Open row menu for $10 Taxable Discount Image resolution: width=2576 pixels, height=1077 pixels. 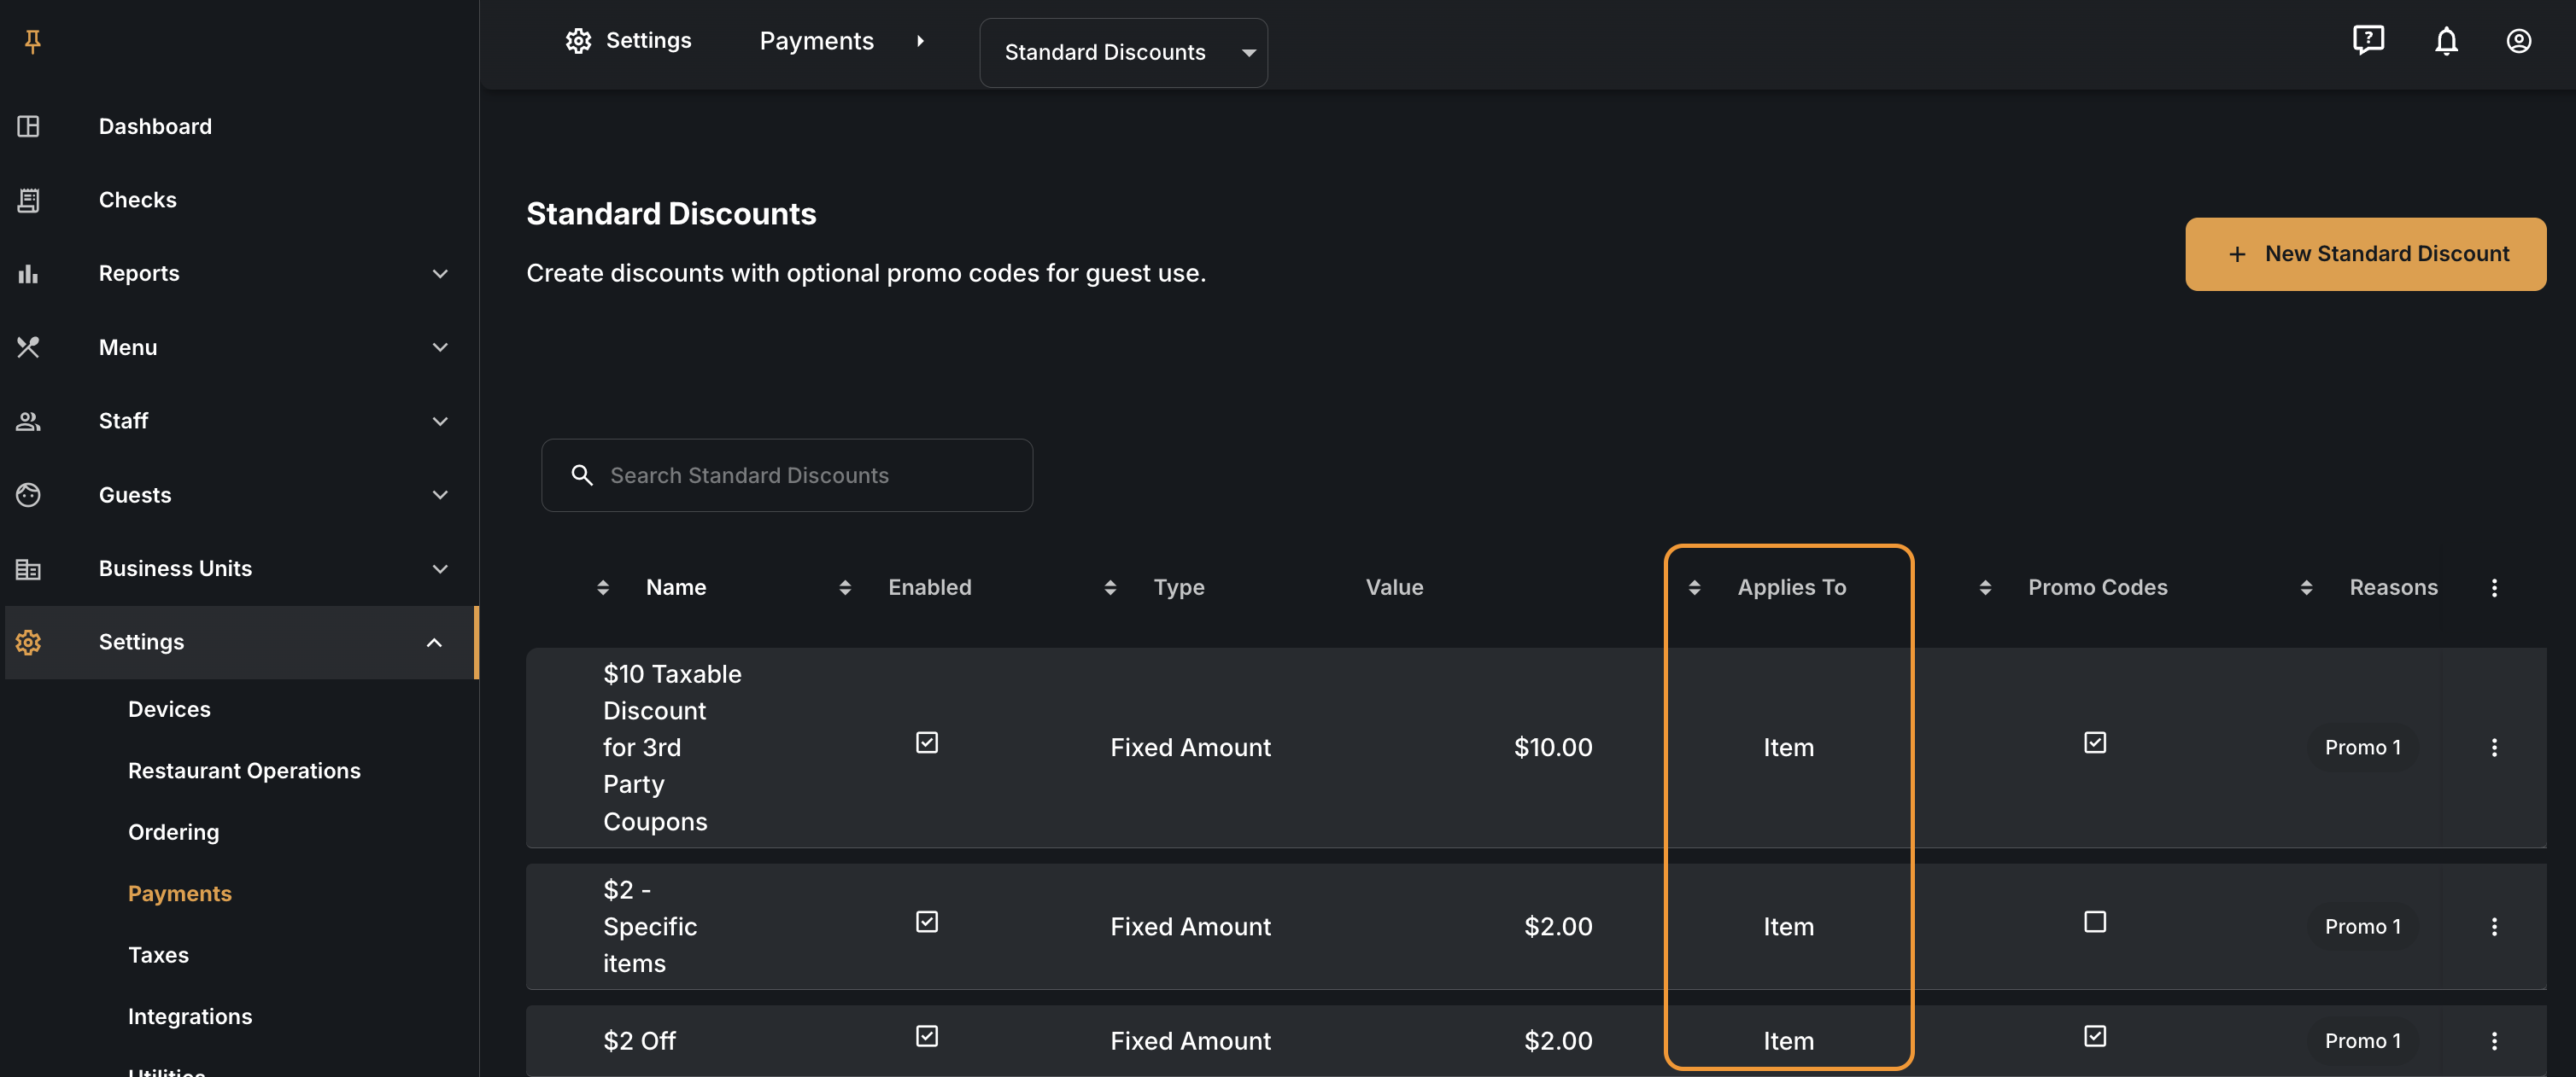tap(2494, 748)
